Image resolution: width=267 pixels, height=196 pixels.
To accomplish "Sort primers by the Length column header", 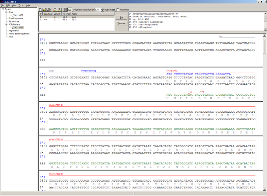I will [x=57, y=14].
